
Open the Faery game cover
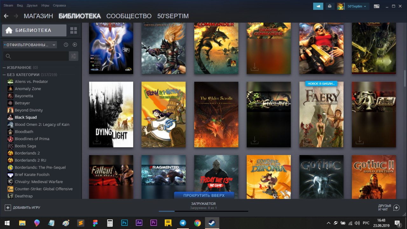321,114
